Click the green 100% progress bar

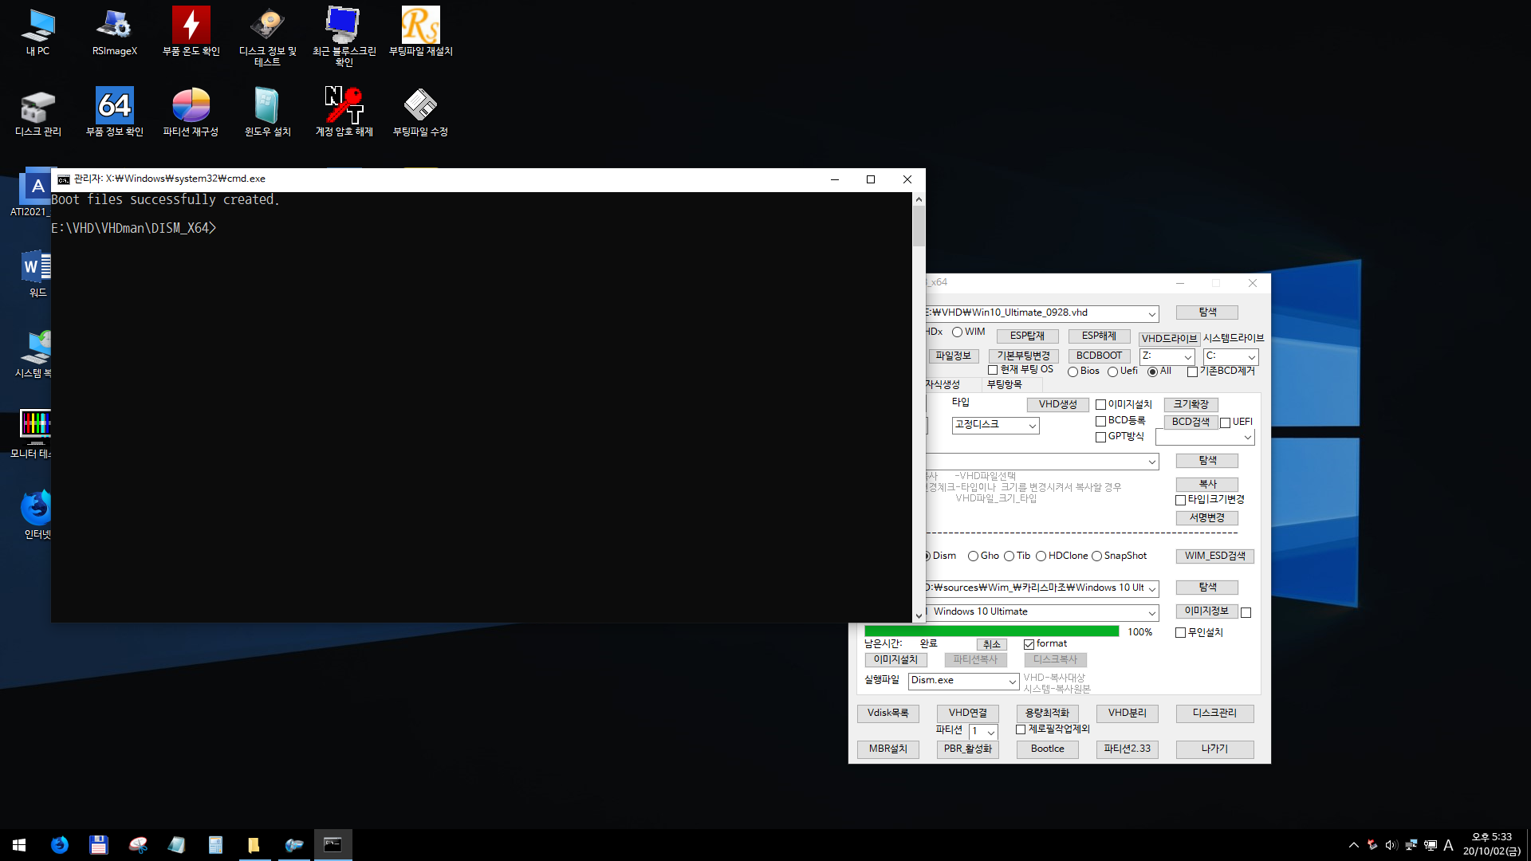click(x=991, y=631)
